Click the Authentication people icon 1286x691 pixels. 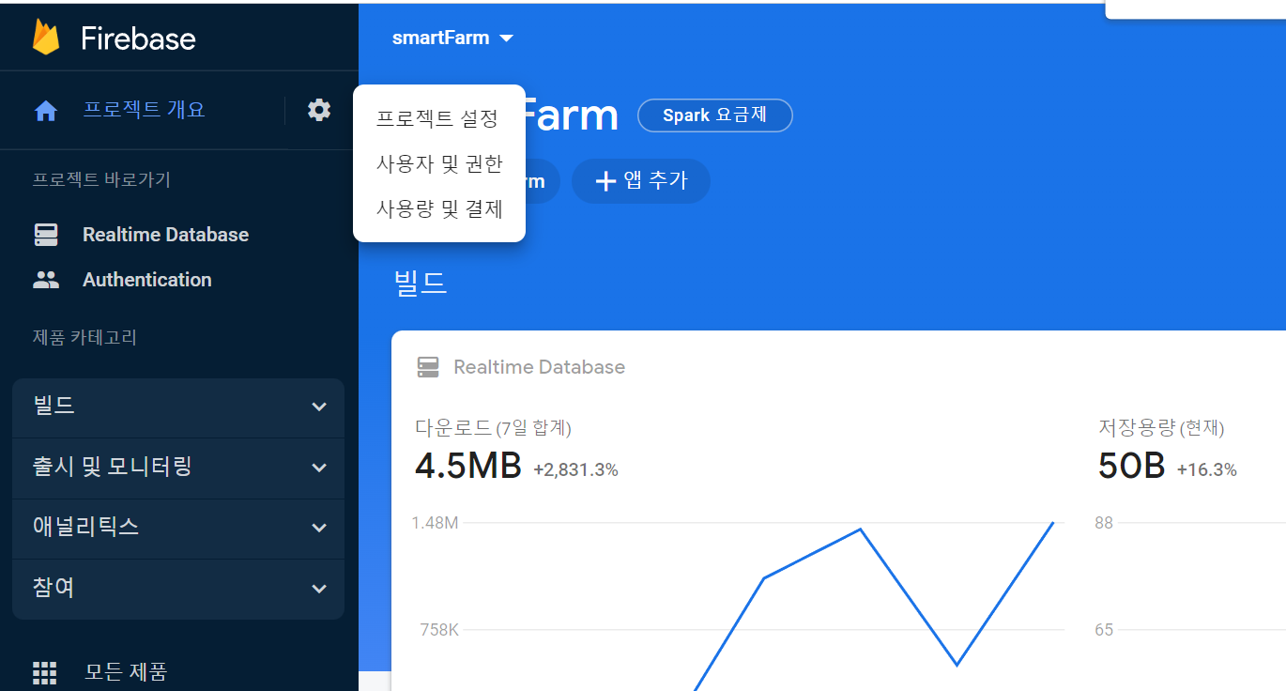[46, 280]
